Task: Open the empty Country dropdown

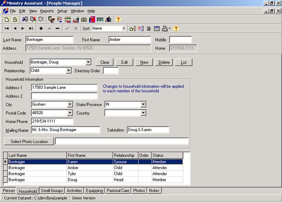Action: pyautogui.click(x=143, y=113)
